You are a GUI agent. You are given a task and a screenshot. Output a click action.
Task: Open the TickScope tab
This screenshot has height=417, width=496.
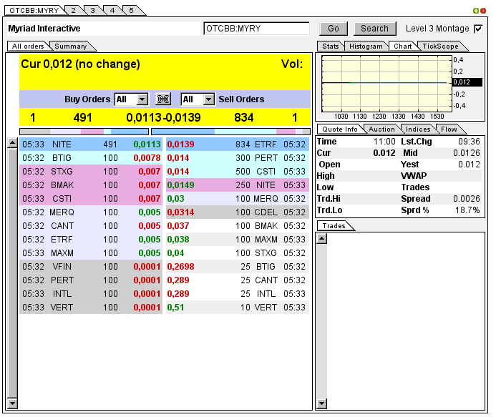coord(440,46)
